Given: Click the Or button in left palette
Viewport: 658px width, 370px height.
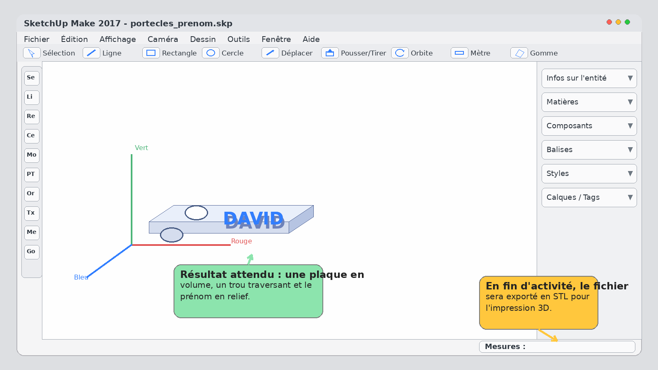Looking at the screenshot, I should coord(32,194).
